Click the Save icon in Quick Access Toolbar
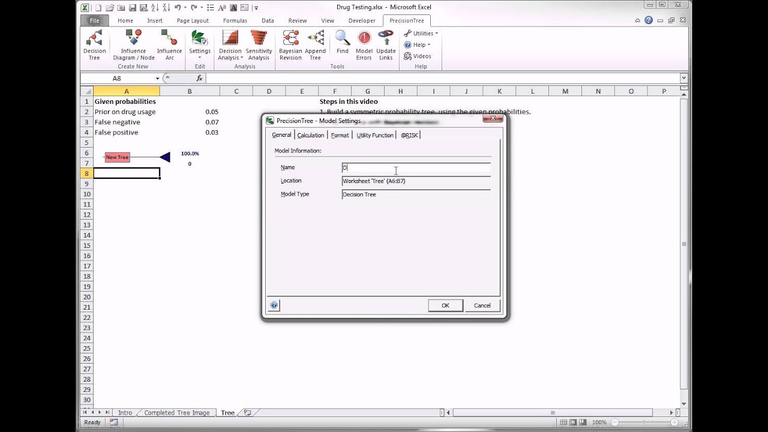The image size is (768, 432). pos(131,8)
